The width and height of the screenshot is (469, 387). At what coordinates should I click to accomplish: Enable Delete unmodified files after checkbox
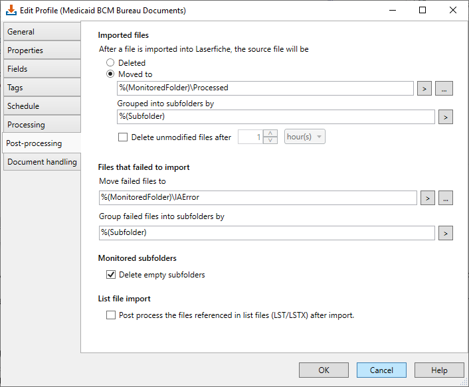(x=123, y=137)
